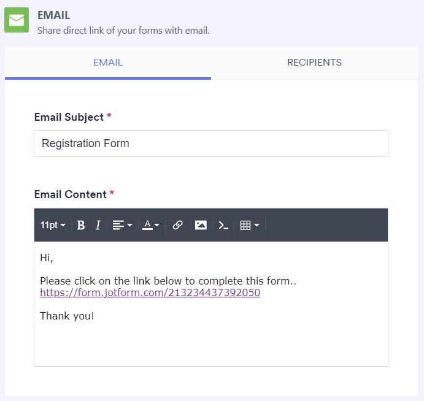Click the "Hi," greeting line
The height and width of the screenshot is (401, 424).
[47, 258]
